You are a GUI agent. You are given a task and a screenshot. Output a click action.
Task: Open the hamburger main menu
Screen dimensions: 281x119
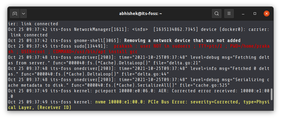(229, 14)
